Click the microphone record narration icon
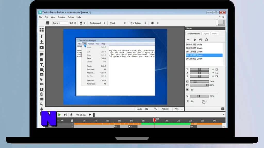Viewport: 264px width, 148px height. [x=71, y=115]
